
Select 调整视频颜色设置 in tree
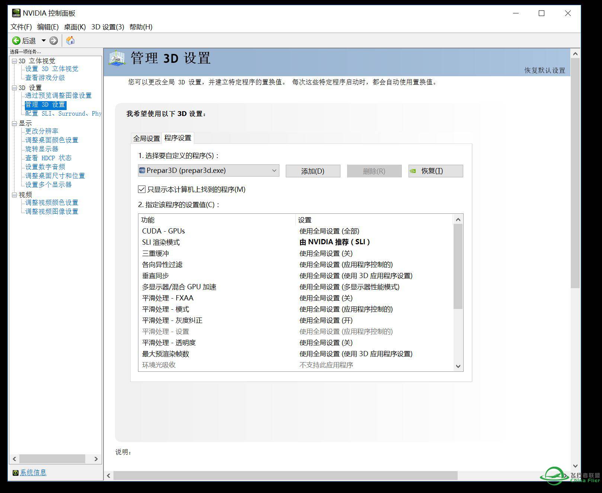click(52, 203)
